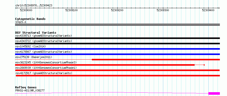Click the gray 10q21.1 cytogenetic band bar
Image resolution: width=227 pixels, height=96 pixels.
click(117, 25)
